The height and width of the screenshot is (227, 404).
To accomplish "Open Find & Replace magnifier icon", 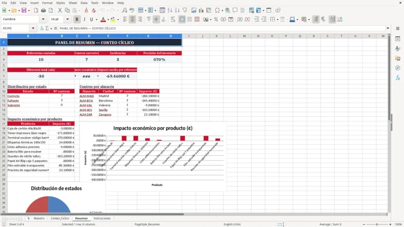I will click(x=124, y=10).
